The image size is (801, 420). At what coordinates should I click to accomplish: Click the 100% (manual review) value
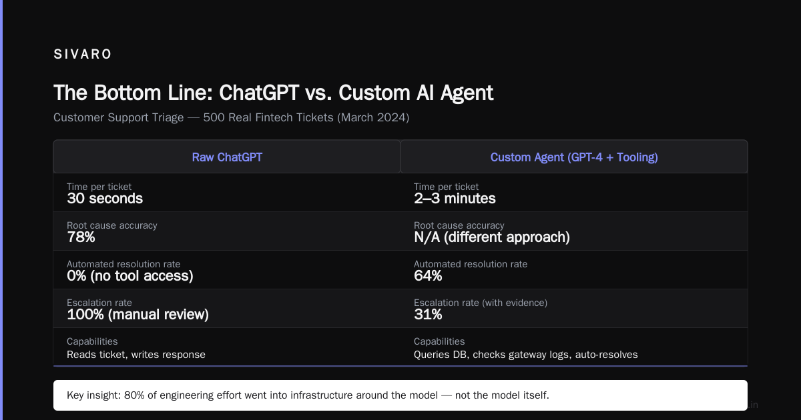(138, 315)
